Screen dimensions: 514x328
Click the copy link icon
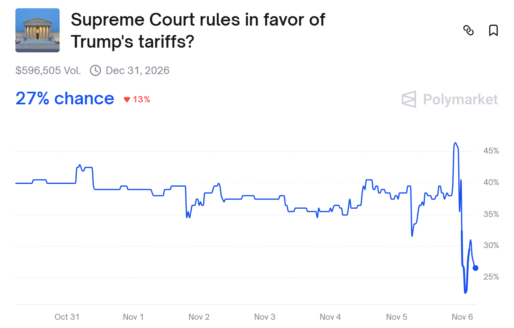pos(468,30)
